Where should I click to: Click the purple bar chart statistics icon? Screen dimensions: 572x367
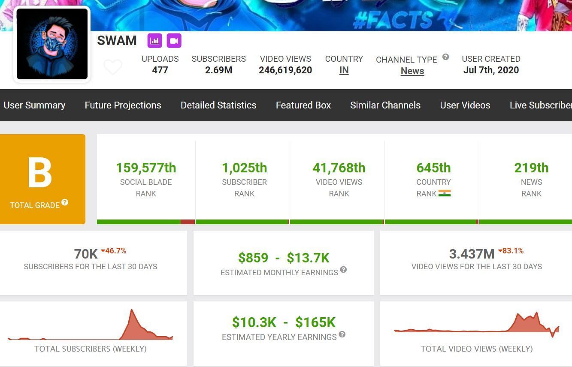155,41
